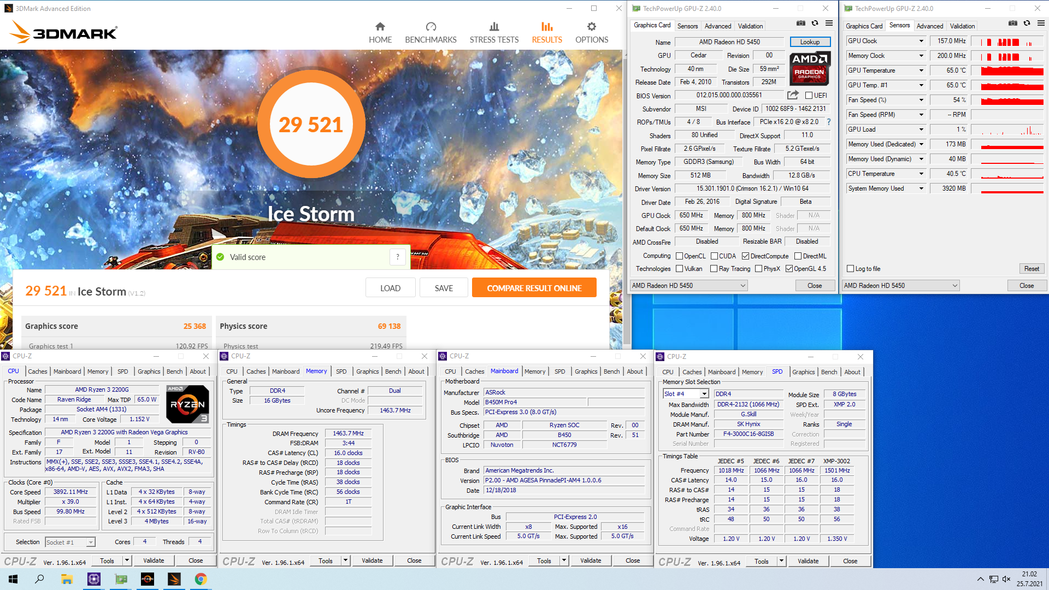The height and width of the screenshot is (590, 1049).
Task: Open Caches tab in CPU-Z CPU window
Action: (x=38, y=371)
